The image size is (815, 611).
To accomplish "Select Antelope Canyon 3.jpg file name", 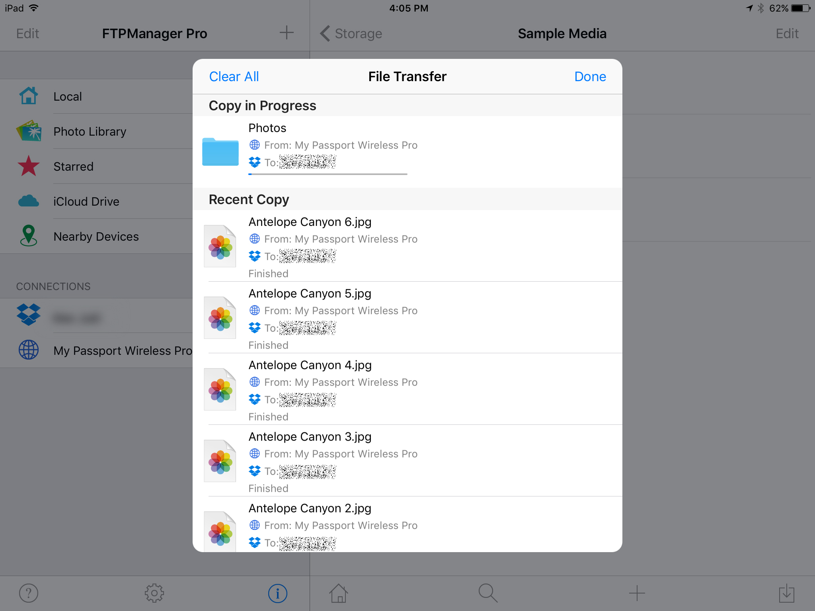I will point(310,437).
